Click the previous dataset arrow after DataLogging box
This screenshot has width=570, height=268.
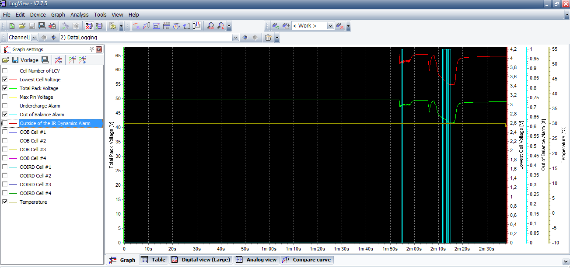point(245,38)
